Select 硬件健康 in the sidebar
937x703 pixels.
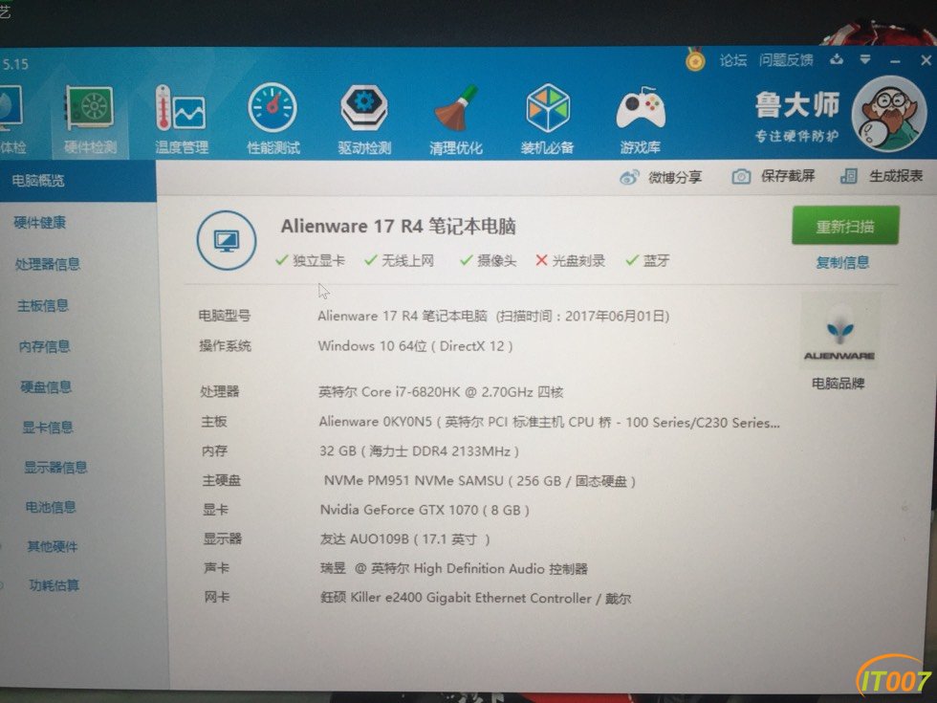[39, 223]
